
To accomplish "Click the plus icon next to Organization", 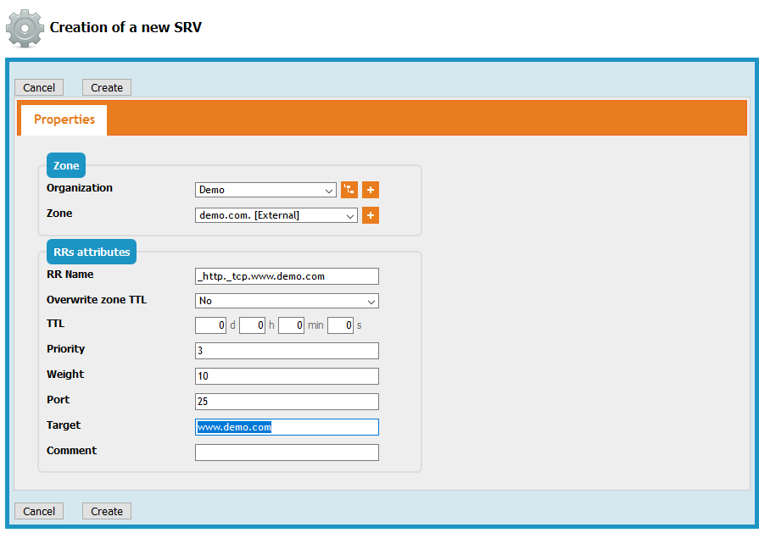I will click(371, 190).
